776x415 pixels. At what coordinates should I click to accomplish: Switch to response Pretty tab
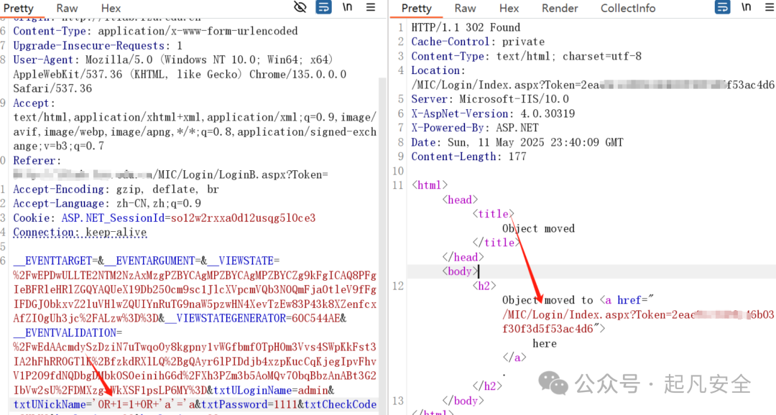pyautogui.click(x=417, y=9)
